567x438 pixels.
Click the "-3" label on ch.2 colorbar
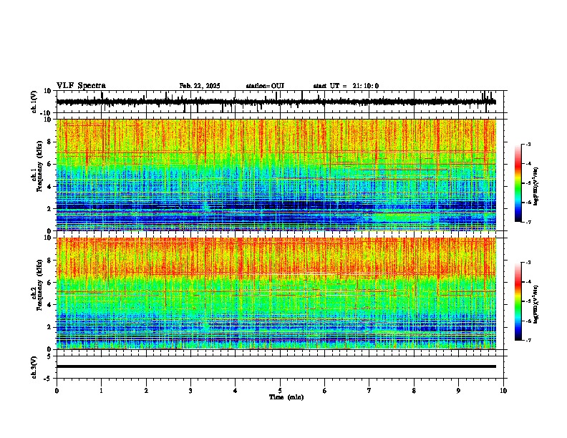pos(528,263)
